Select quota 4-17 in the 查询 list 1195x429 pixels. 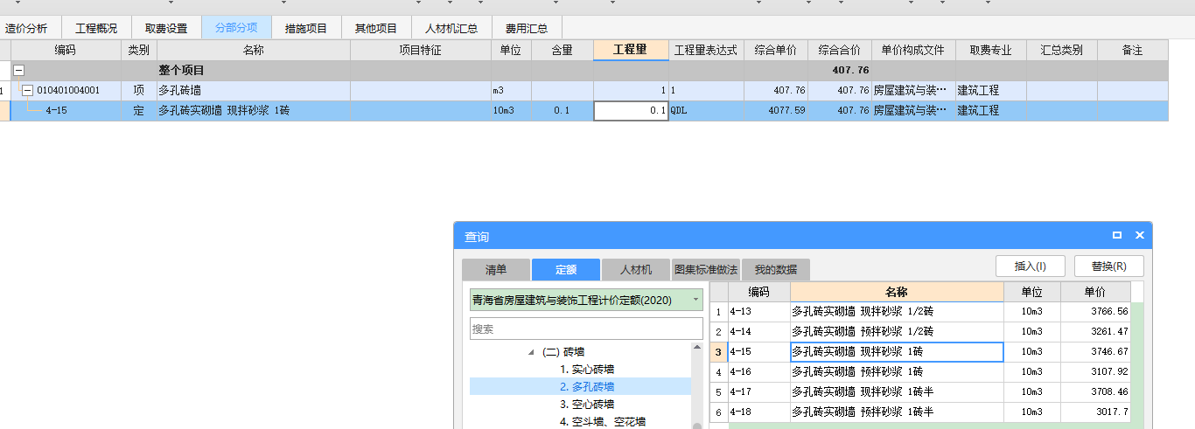[x=758, y=392]
